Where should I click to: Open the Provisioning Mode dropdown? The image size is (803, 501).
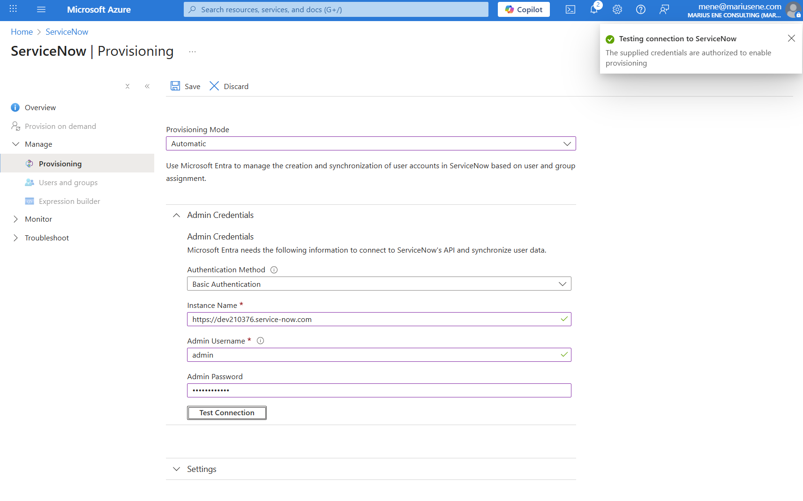(x=370, y=143)
